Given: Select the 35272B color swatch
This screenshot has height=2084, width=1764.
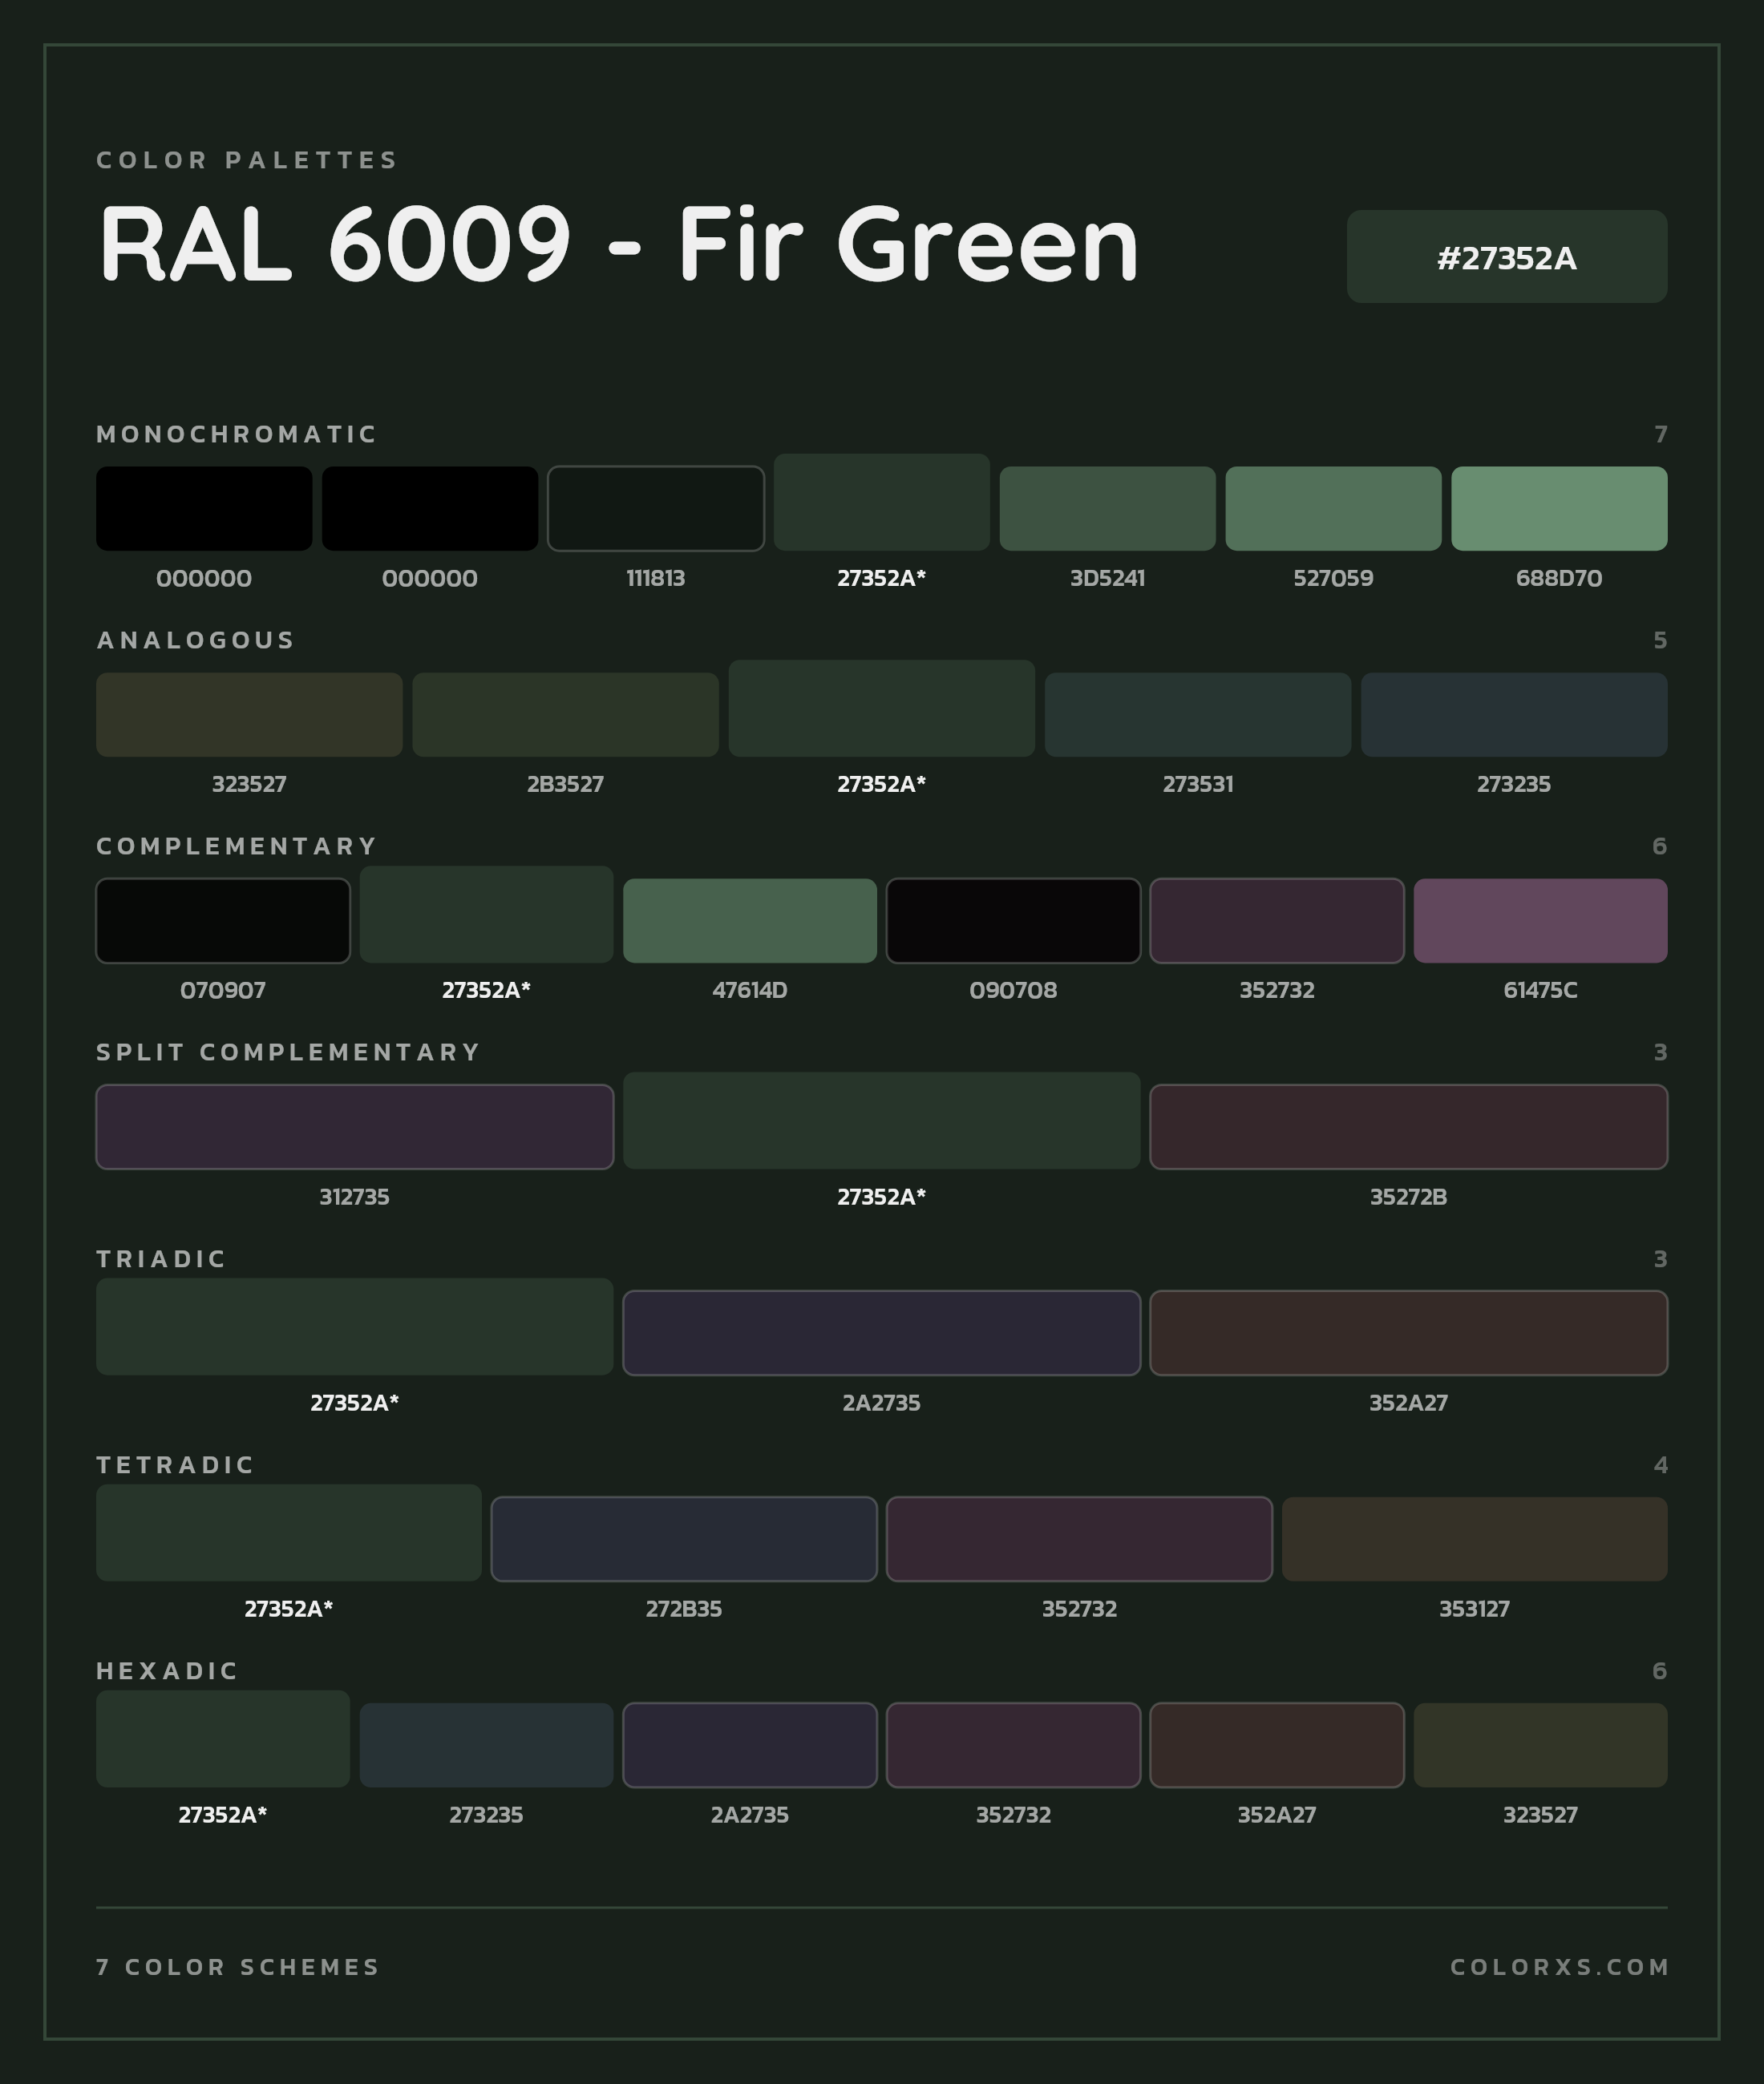Looking at the screenshot, I should [x=1408, y=1126].
